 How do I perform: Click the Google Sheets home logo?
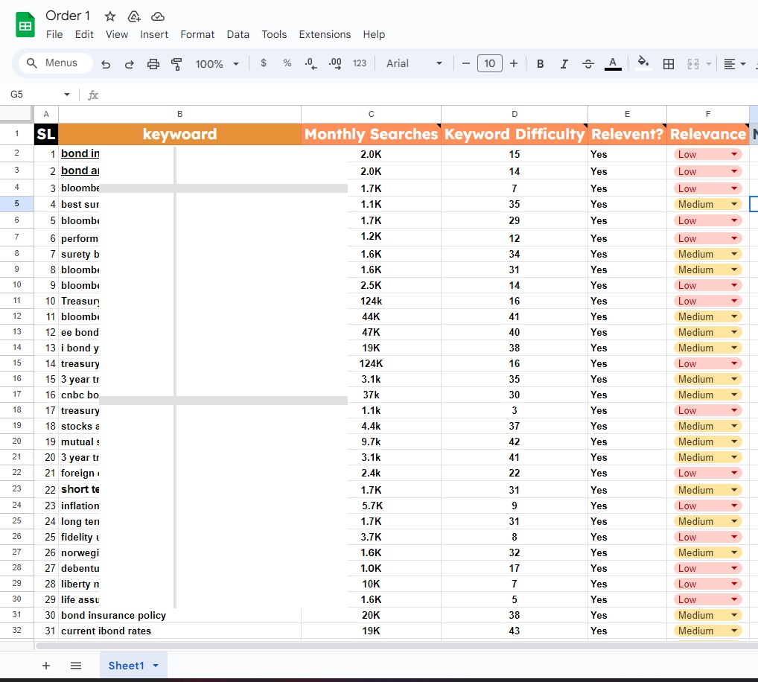tap(25, 25)
